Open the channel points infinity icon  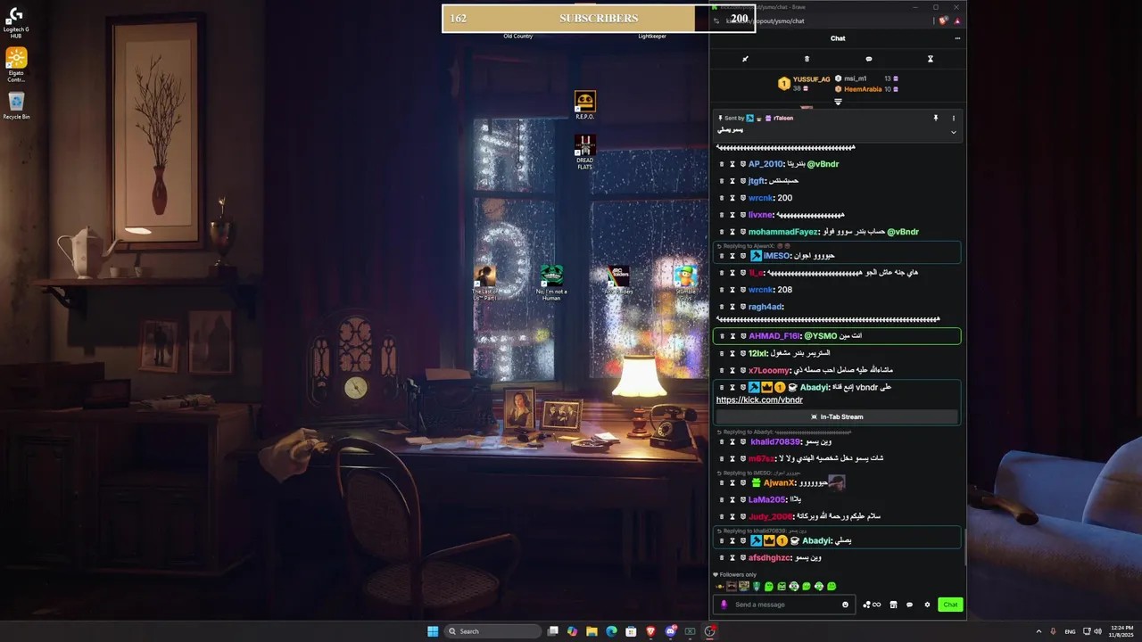872,605
